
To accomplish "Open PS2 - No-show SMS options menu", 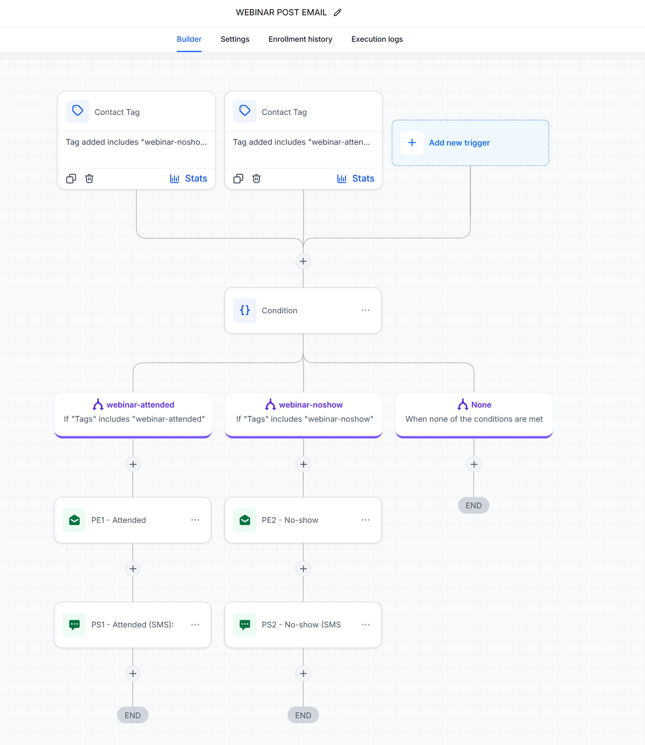I will [x=366, y=625].
